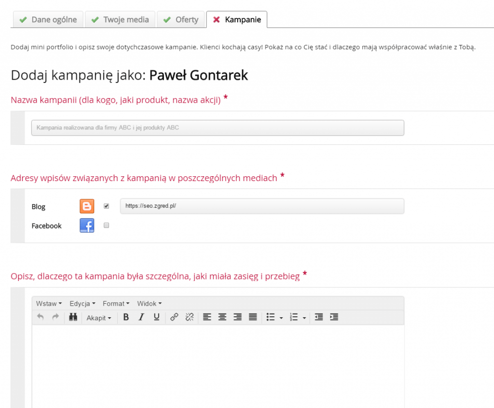Go to the Oferty tab
The width and height of the screenshot is (494, 408).
181,20
